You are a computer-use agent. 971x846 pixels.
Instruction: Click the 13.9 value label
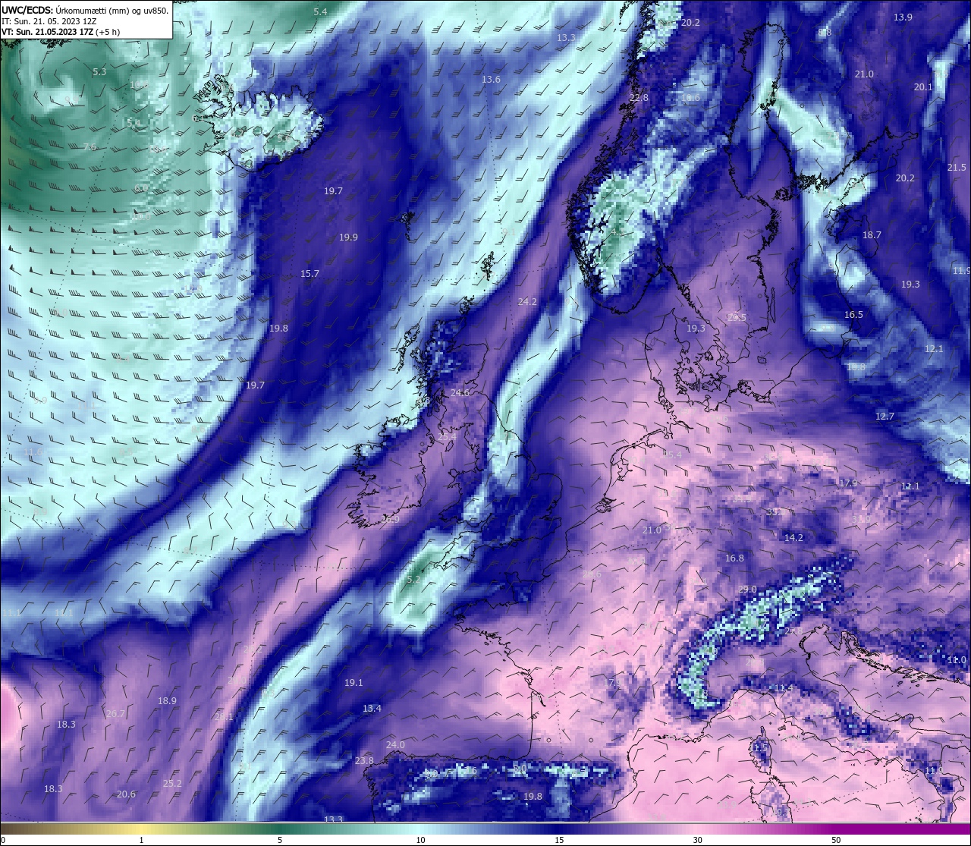[903, 17]
